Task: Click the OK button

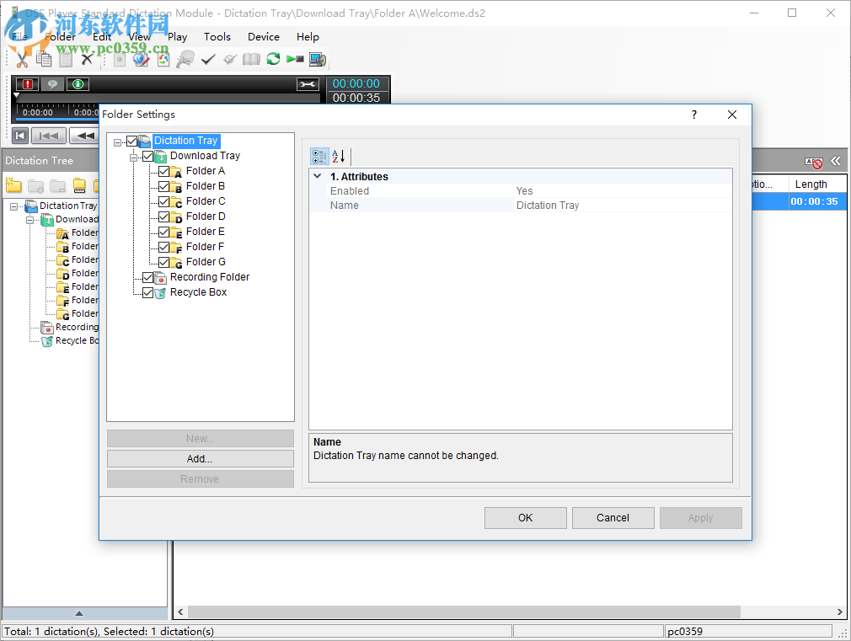Action: pos(526,518)
